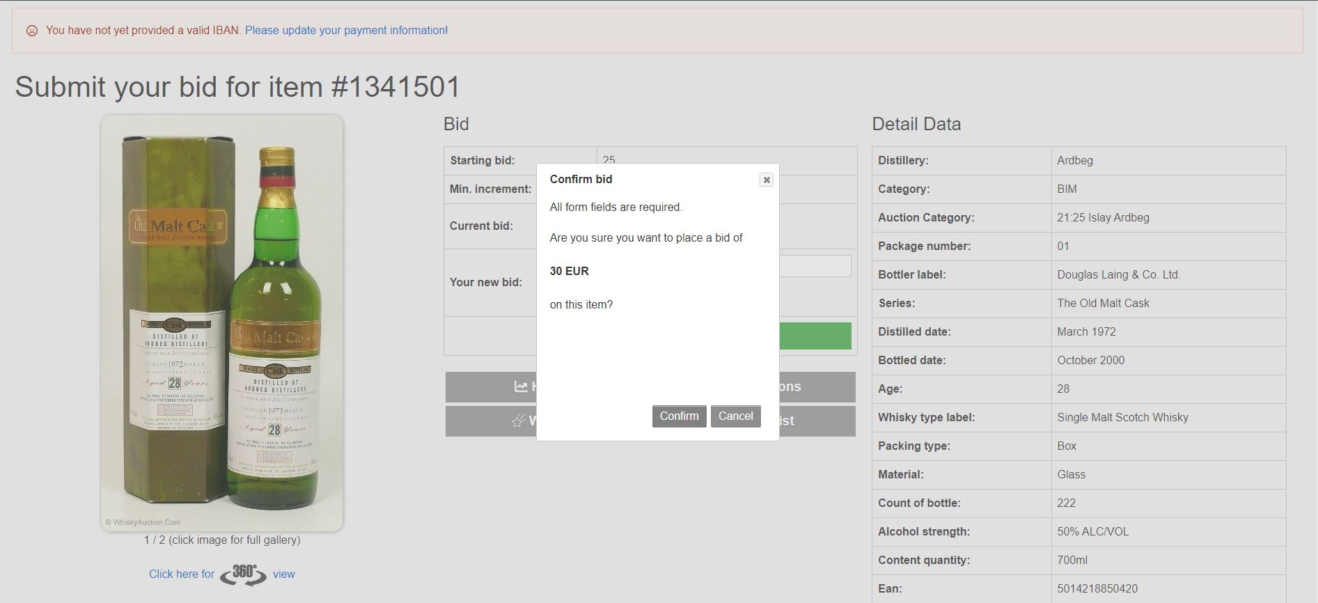Click the star icon on the gray button

click(518, 421)
